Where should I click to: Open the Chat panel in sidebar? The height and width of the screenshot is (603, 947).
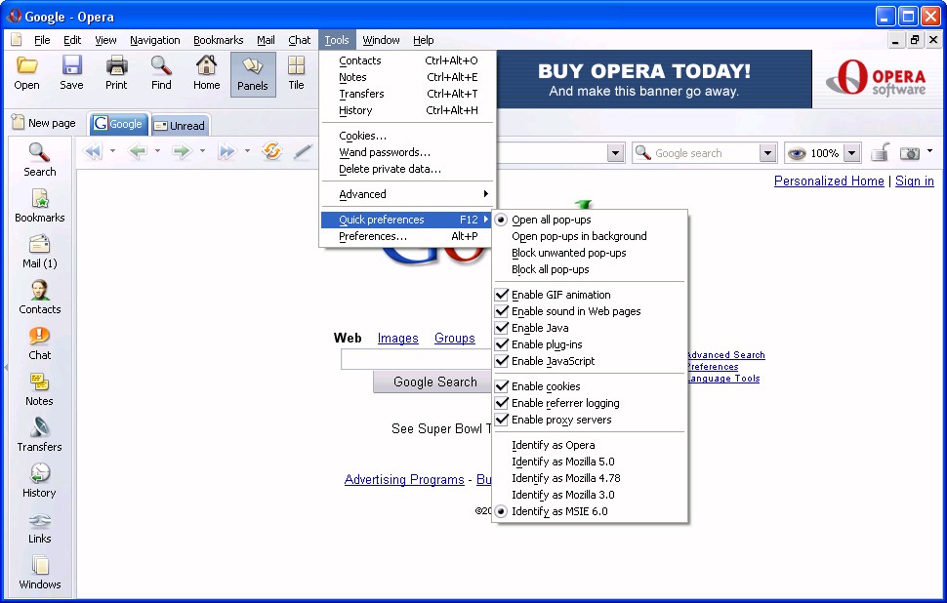coord(39,343)
